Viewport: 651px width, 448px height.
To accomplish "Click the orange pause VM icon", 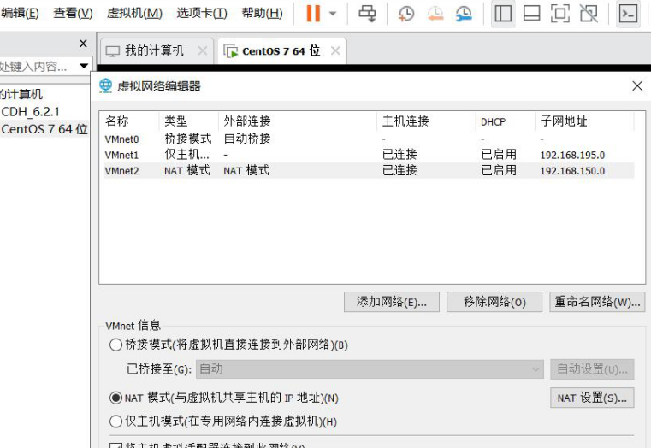I will [x=313, y=14].
